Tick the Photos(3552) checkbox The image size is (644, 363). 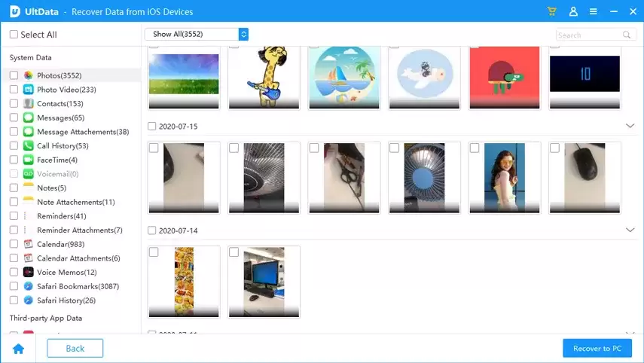click(x=14, y=75)
